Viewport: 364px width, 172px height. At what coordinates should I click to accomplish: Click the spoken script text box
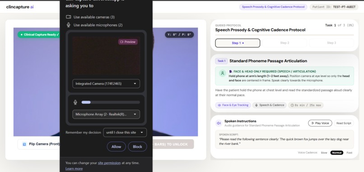pyautogui.click(x=285, y=140)
